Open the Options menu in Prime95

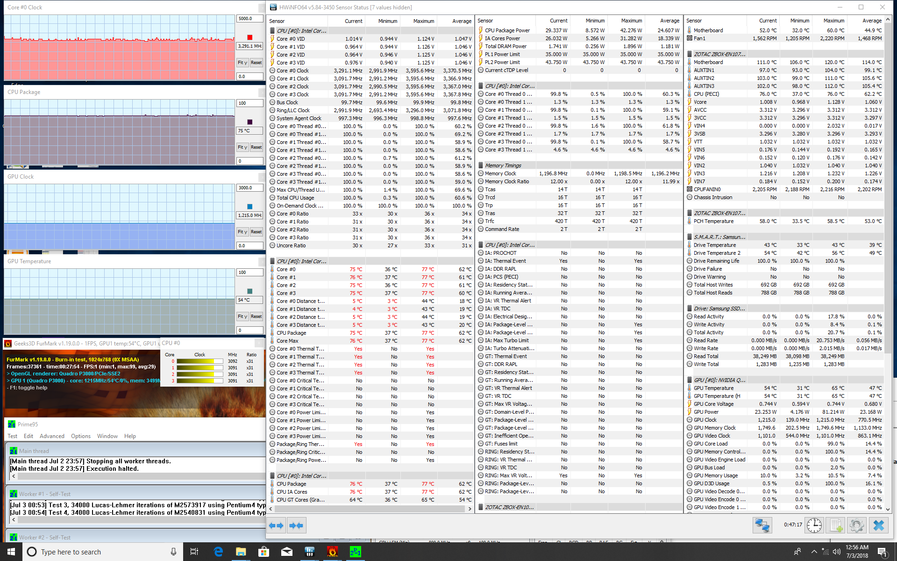pos(81,436)
